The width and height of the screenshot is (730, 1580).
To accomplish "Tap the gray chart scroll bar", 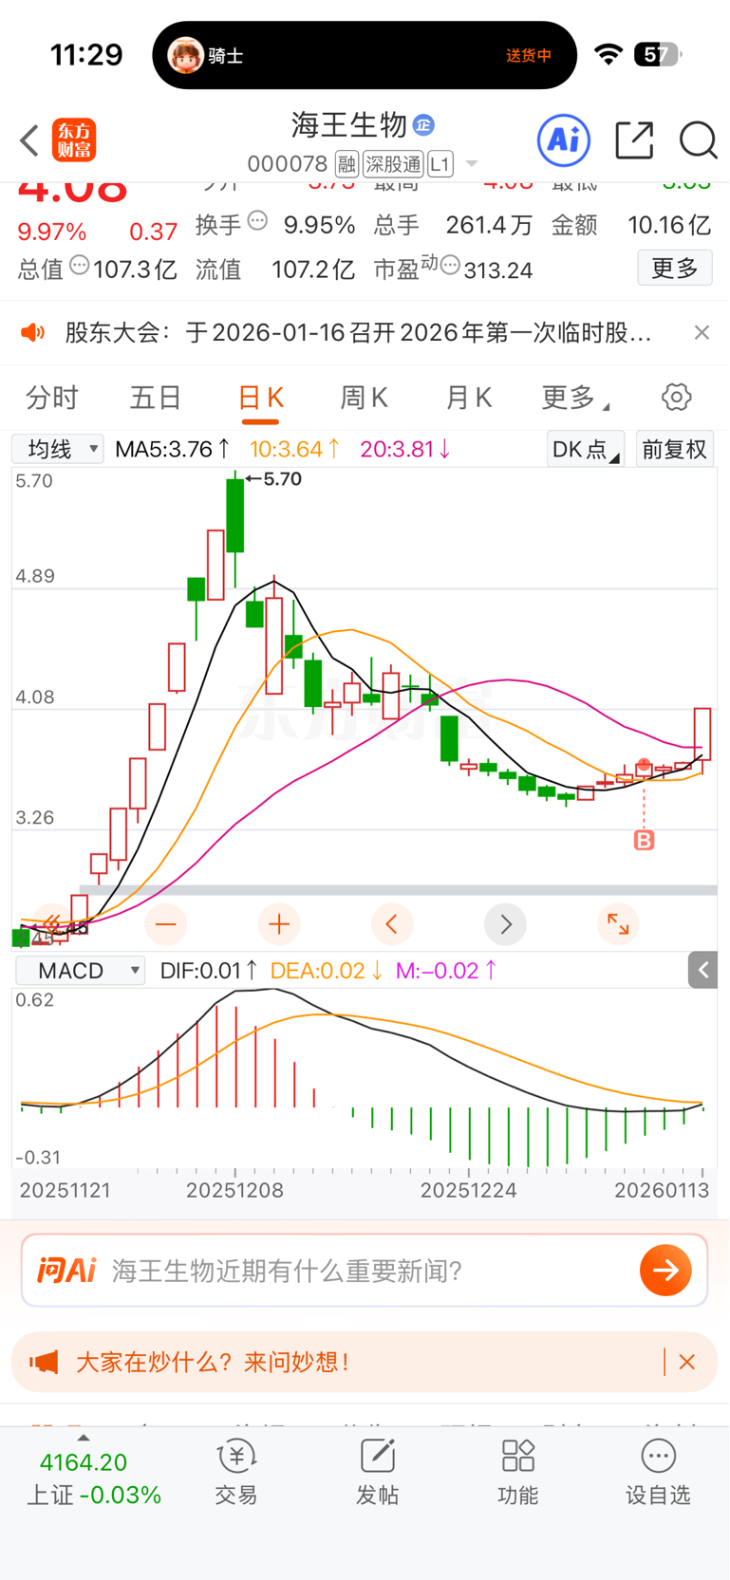I will (398, 890).
